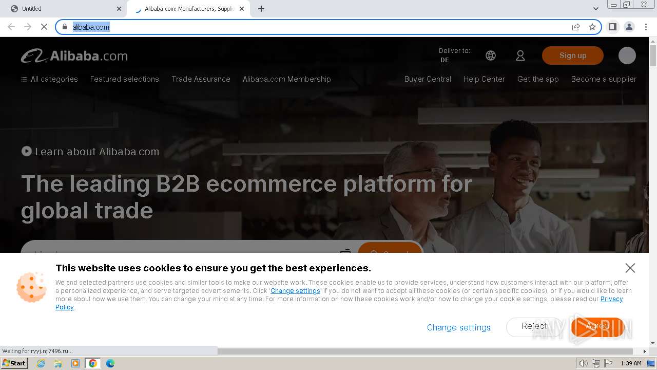
Task: Open Chrome three-dot menu
Action: [x=646, y=27]
